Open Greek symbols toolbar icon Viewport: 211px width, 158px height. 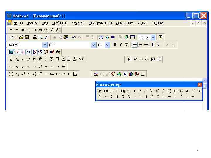52,52
